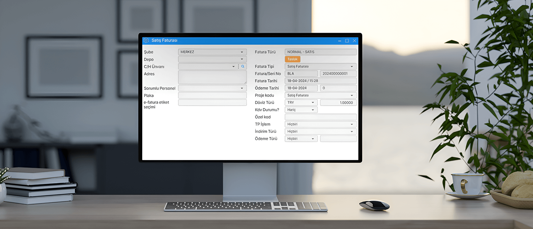Click the e-fatura etiket seçimi field
Viewport: 533px width, 229px height.
212,103
